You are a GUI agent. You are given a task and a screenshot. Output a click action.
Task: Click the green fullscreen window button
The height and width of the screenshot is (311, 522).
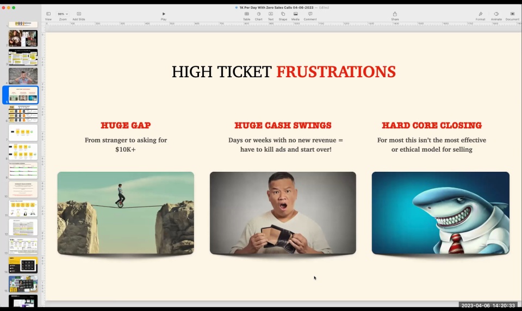[x=14, y=7]
